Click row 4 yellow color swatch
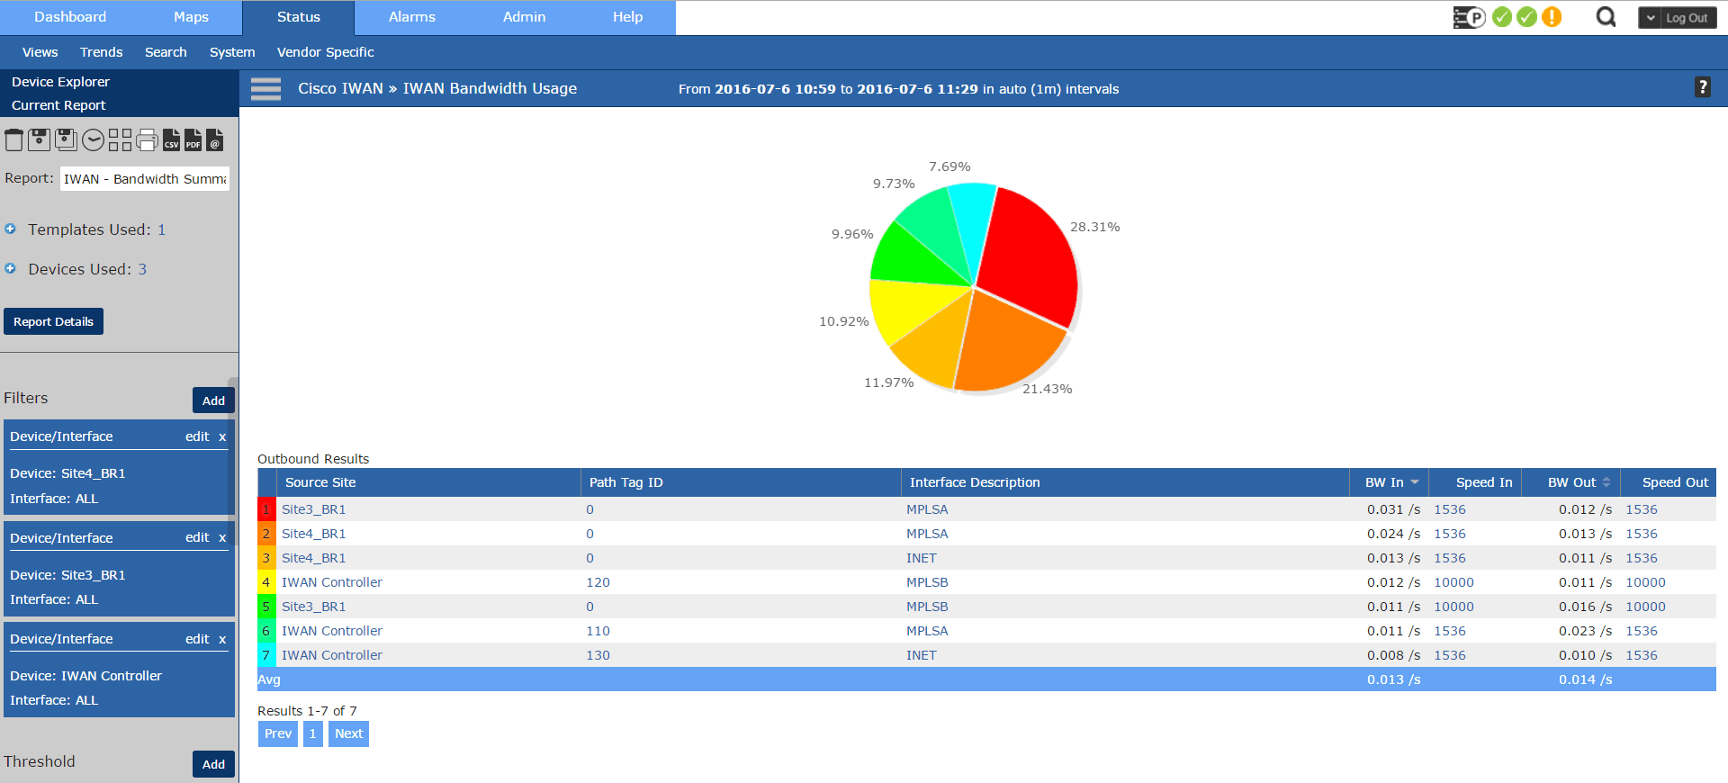The image size is (1728, 783). click(266, 582)
